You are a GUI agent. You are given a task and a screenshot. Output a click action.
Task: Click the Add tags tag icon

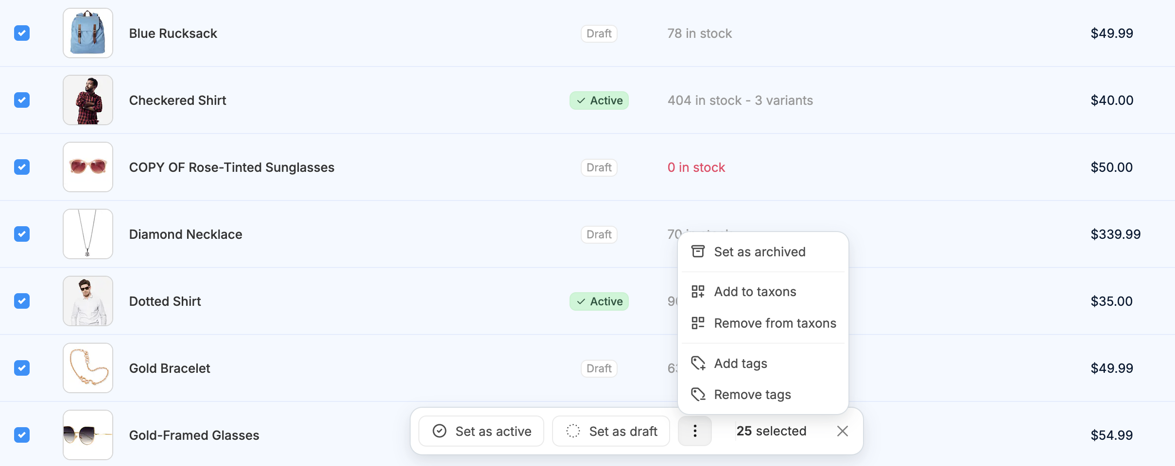point(698,363)
